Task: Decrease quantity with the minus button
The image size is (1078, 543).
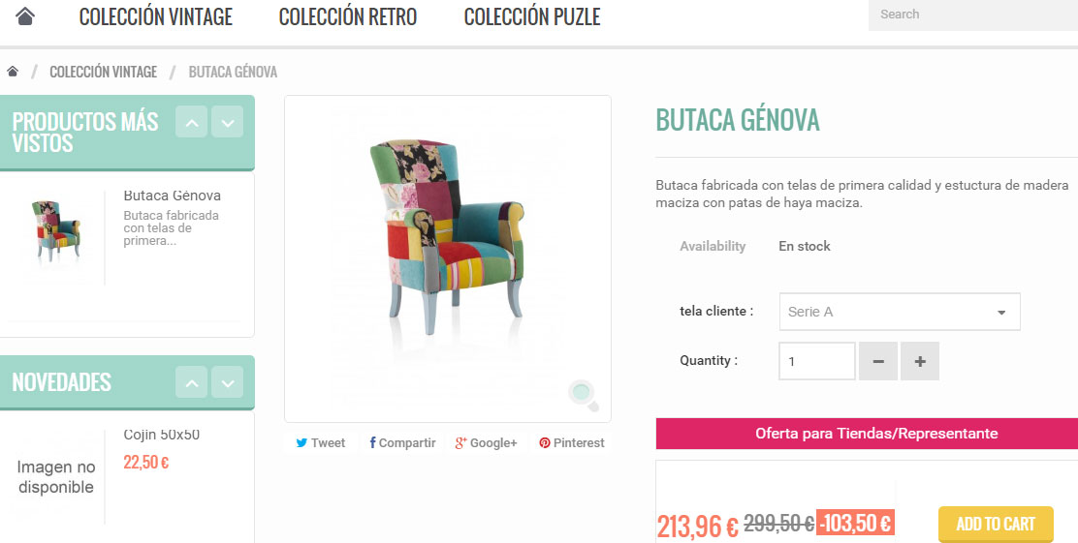Action: (x=878, y=361)
